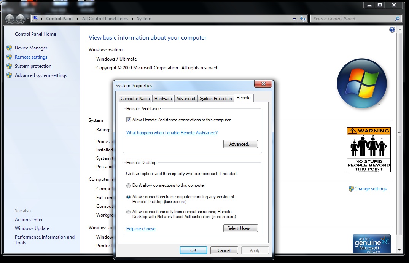This screenshot has width=409, height=263.
Task: Open Remote settings link in sidebar
Action: pos(31,57)
